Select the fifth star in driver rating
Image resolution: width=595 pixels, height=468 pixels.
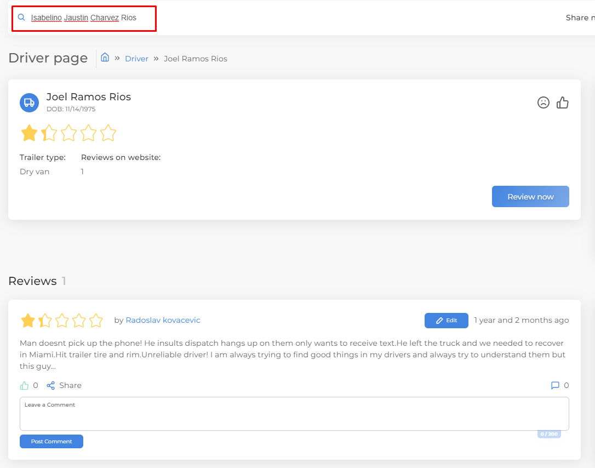[x=108, y=133]
